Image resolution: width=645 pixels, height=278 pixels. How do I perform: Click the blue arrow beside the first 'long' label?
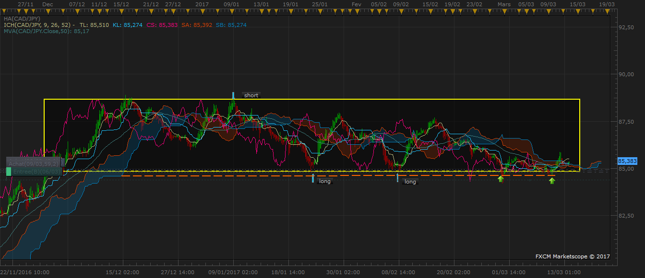313,178
